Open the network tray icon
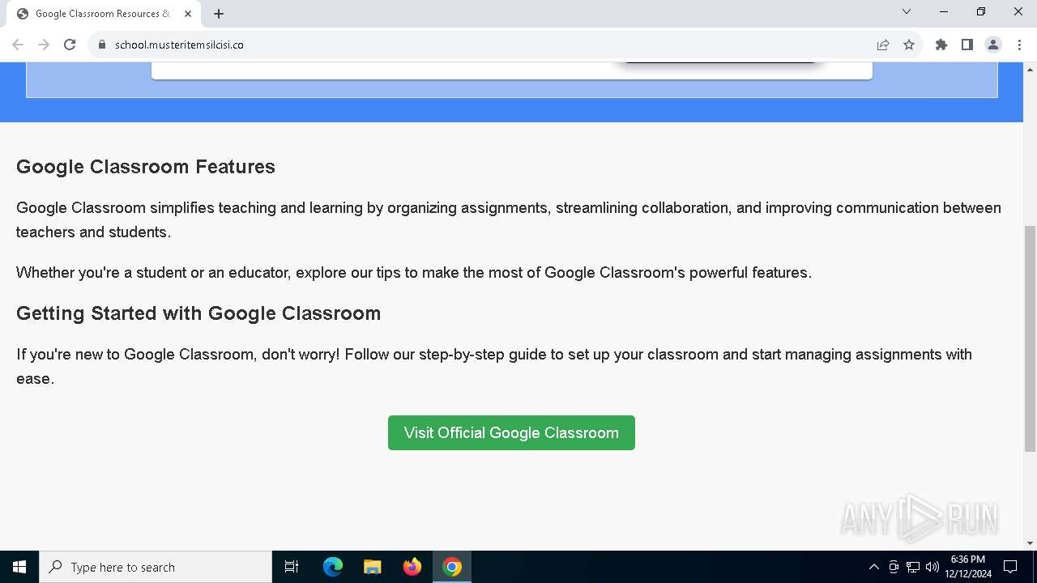Viewport: 1037px width, 583px height. point(913,567)
